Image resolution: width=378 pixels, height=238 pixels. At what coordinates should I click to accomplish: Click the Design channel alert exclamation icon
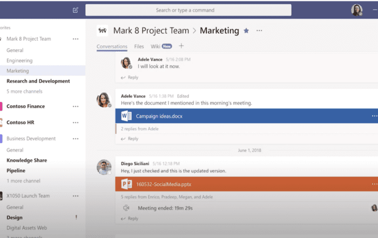[76, 217]
